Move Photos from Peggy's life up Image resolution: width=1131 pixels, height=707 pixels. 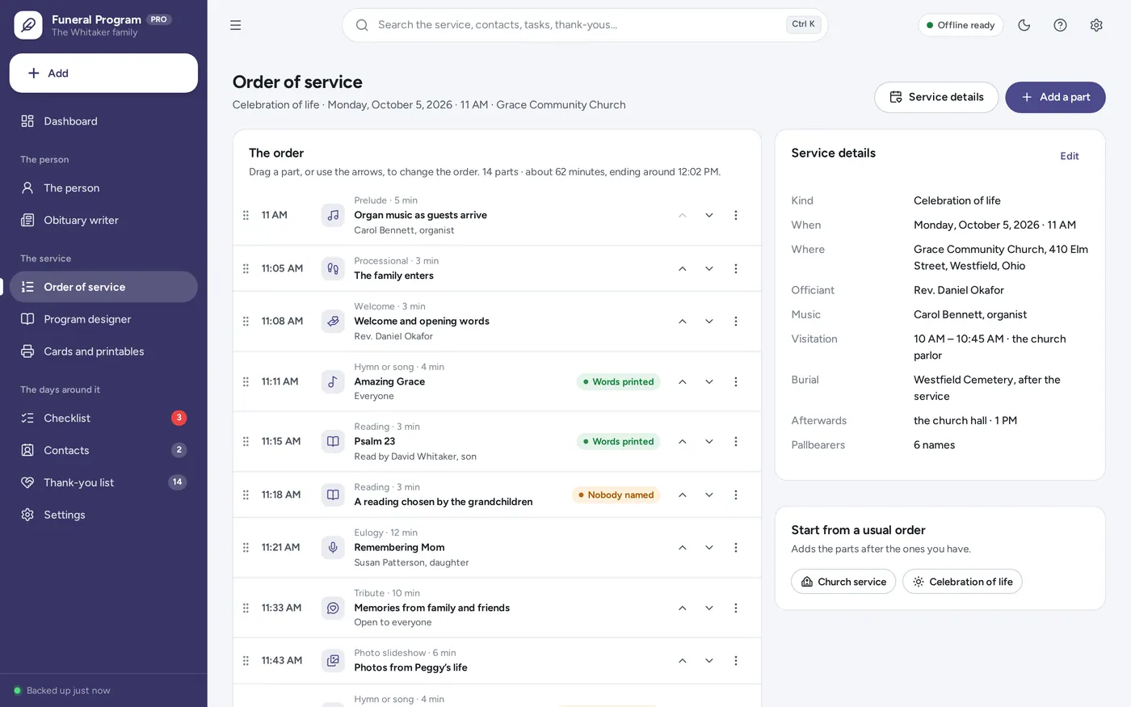click(x=683, y=661)
